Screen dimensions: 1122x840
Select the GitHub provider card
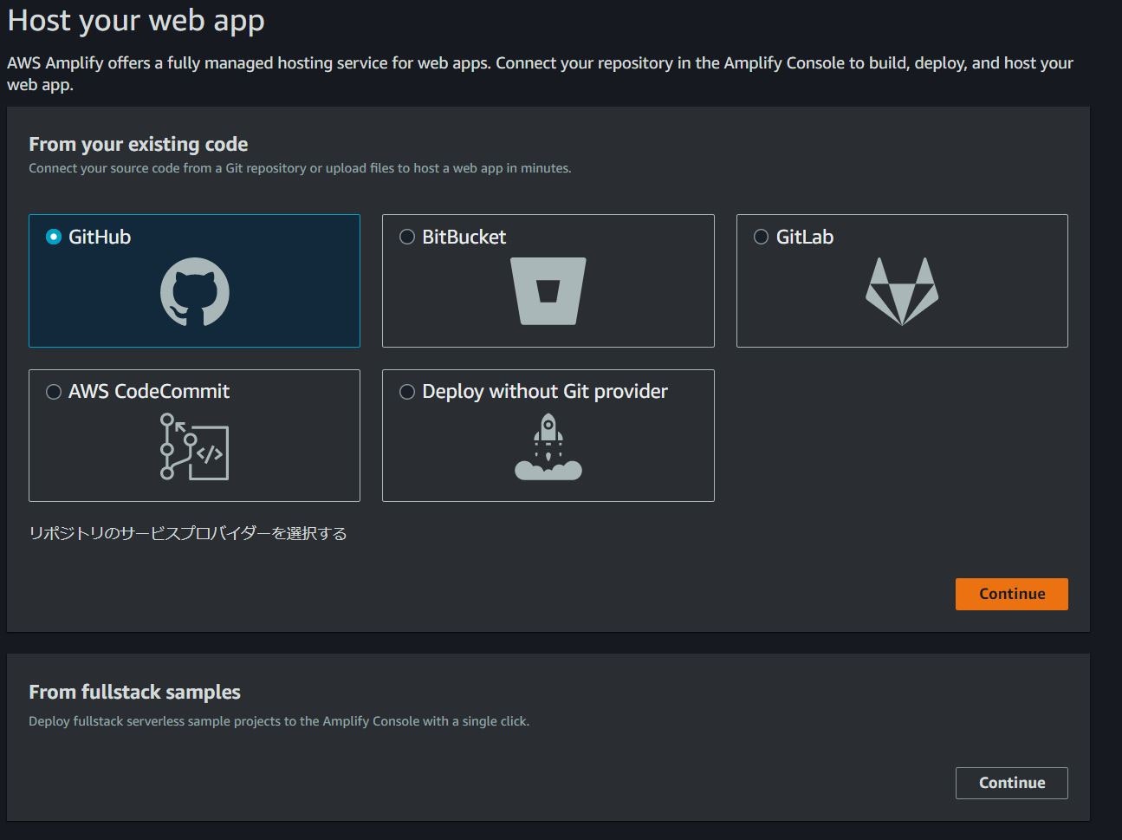194,280
